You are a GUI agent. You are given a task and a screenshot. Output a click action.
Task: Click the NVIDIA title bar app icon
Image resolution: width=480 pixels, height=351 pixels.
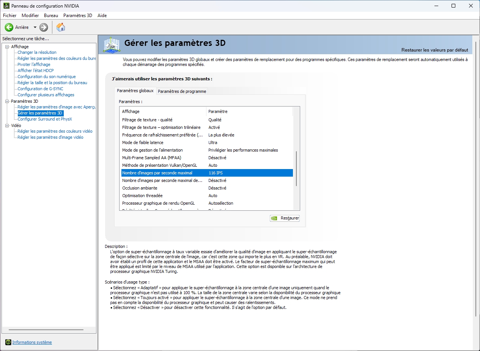[x=6, y=6]
